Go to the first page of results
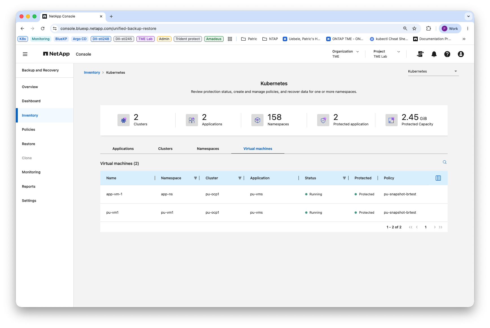The image size is (490, 328). 411,227
